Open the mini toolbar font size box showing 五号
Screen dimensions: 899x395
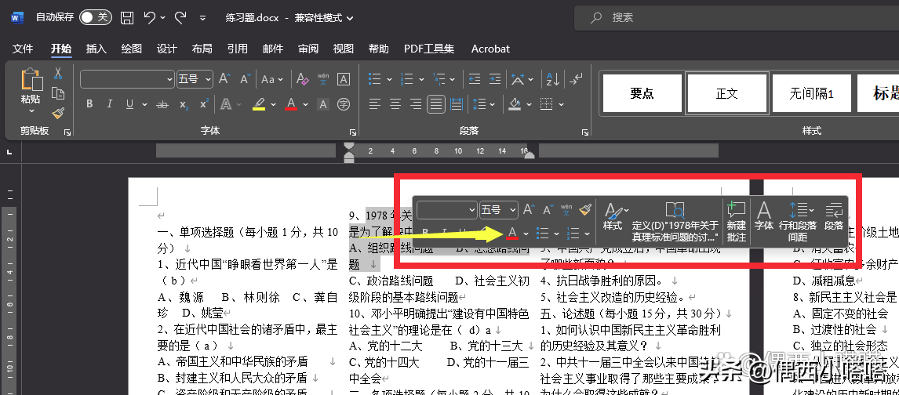(499, 210)
